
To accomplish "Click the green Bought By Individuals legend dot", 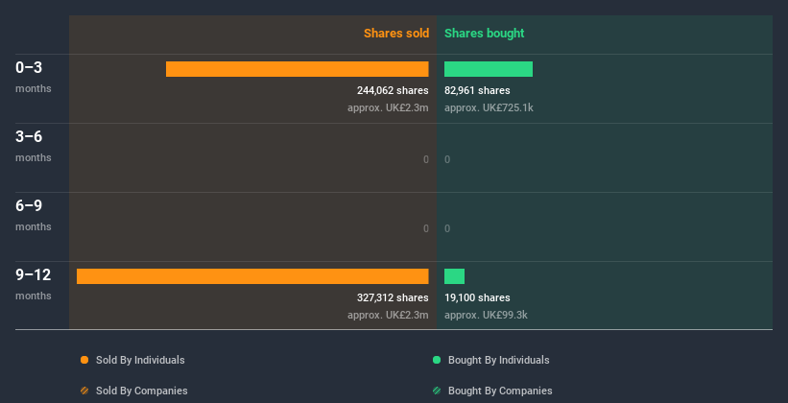I will point(437,360).
